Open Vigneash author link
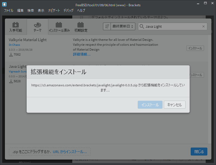 pos(18,72)
